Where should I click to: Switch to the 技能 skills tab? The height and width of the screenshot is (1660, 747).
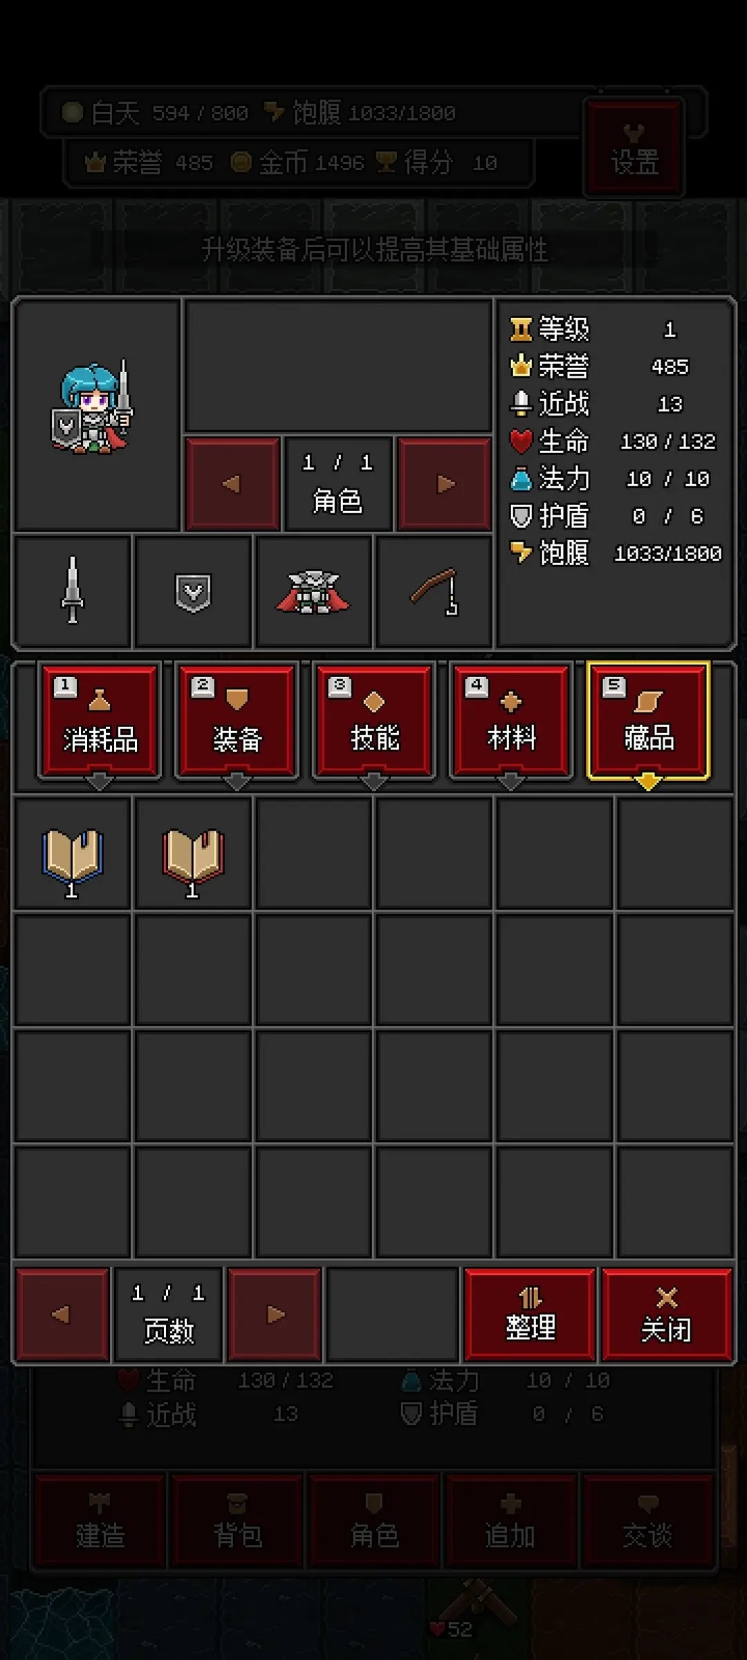373,721
